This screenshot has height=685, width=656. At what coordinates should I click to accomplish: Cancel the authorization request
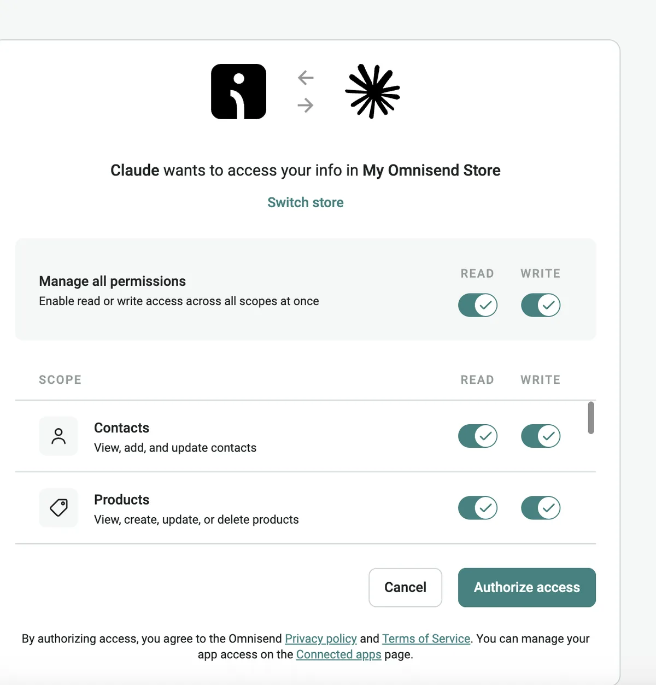(x=405, y=587)
